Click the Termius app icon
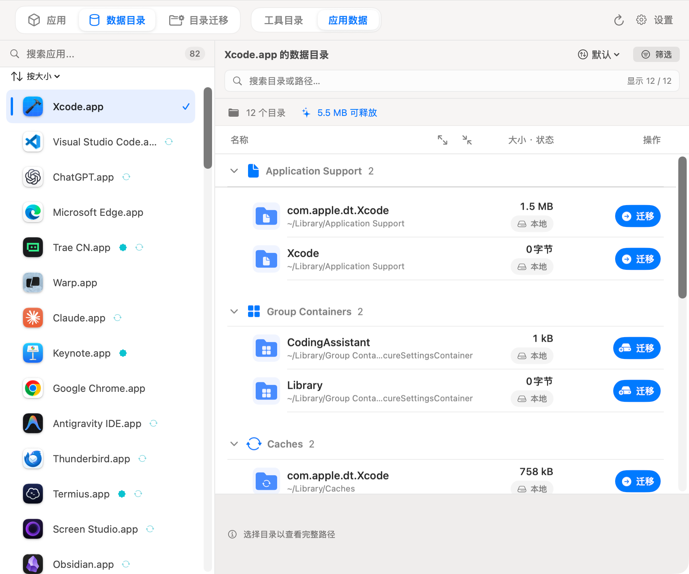The width and height of the screenshot is (689, 574). (x=33, y=494)
